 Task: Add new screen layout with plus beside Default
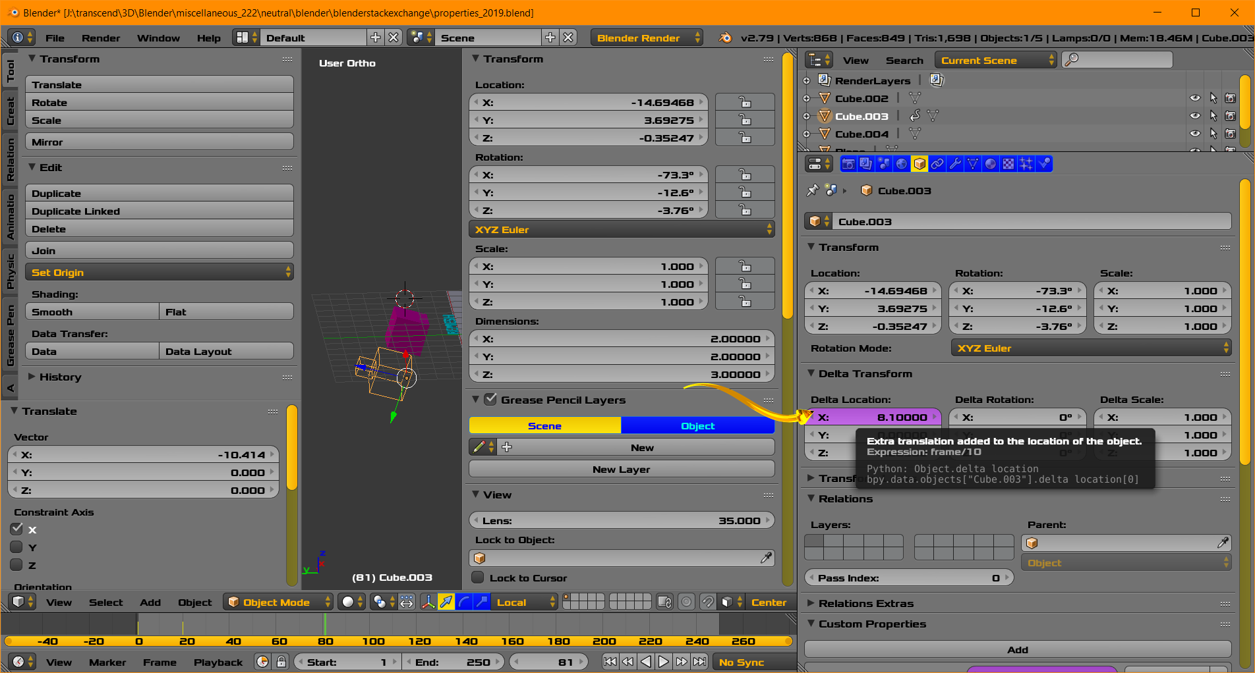pyautogui.click(x=376, y=38)
